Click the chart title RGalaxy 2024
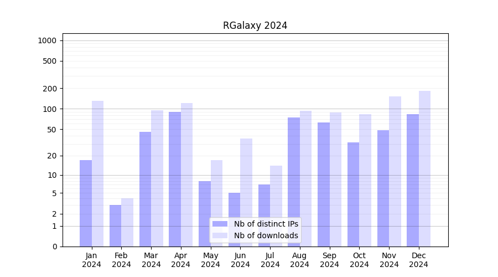Image resolution: width=498 pixels, height=277 pixels. pos(255,25)
